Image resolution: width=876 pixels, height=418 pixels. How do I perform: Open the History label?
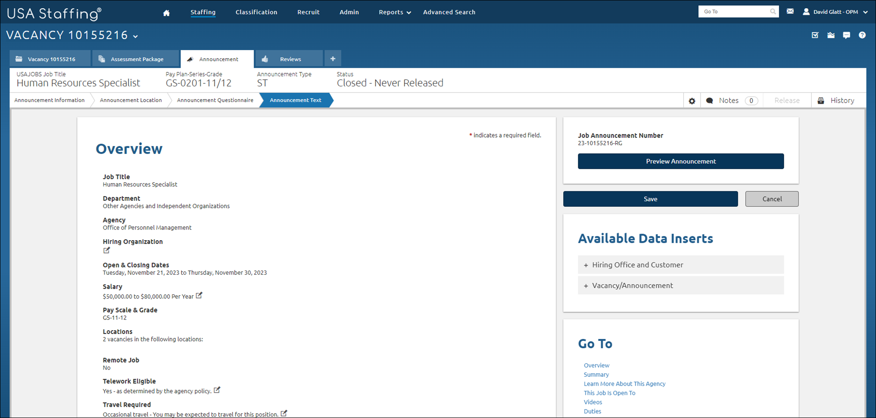point(842,100)
